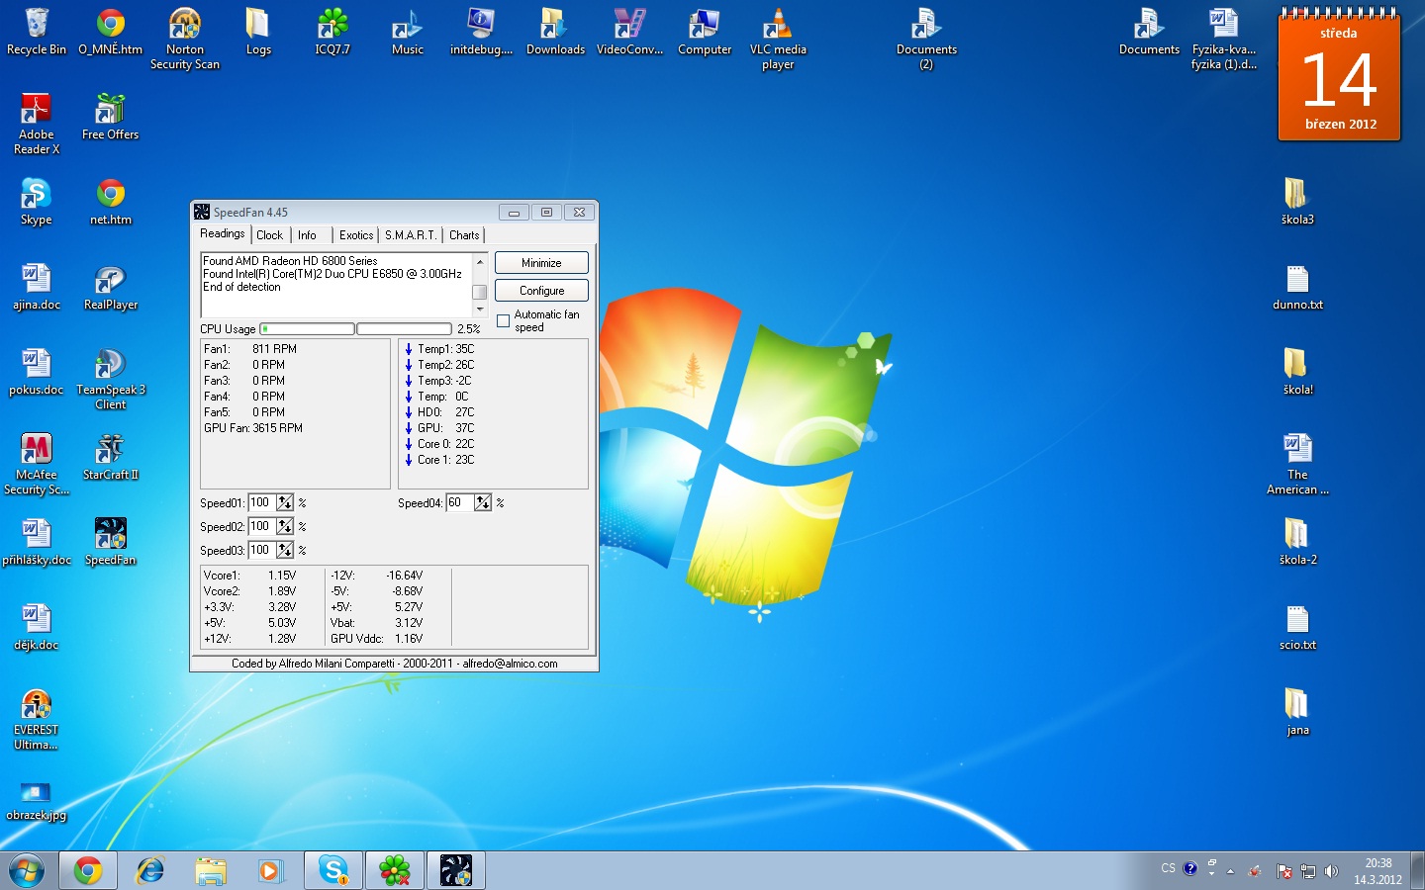The width and height of the screenshot is (1425, 890).
Task: Open the jana folder on desktop
Action: click(x=1297, y=712)
